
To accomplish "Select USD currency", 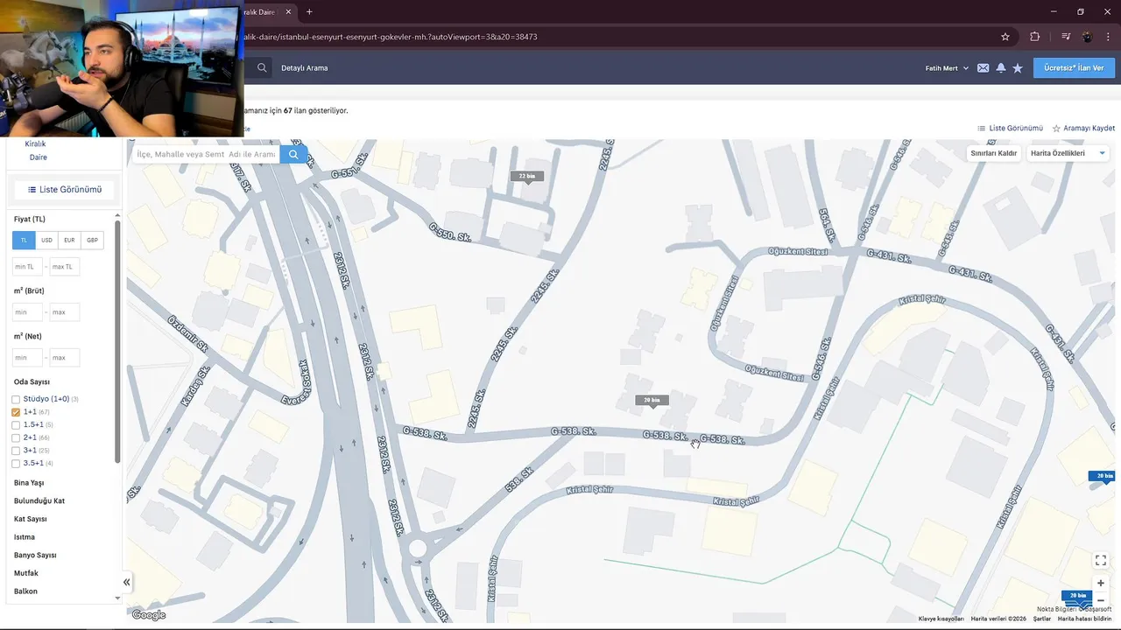I will coord(46,240).
